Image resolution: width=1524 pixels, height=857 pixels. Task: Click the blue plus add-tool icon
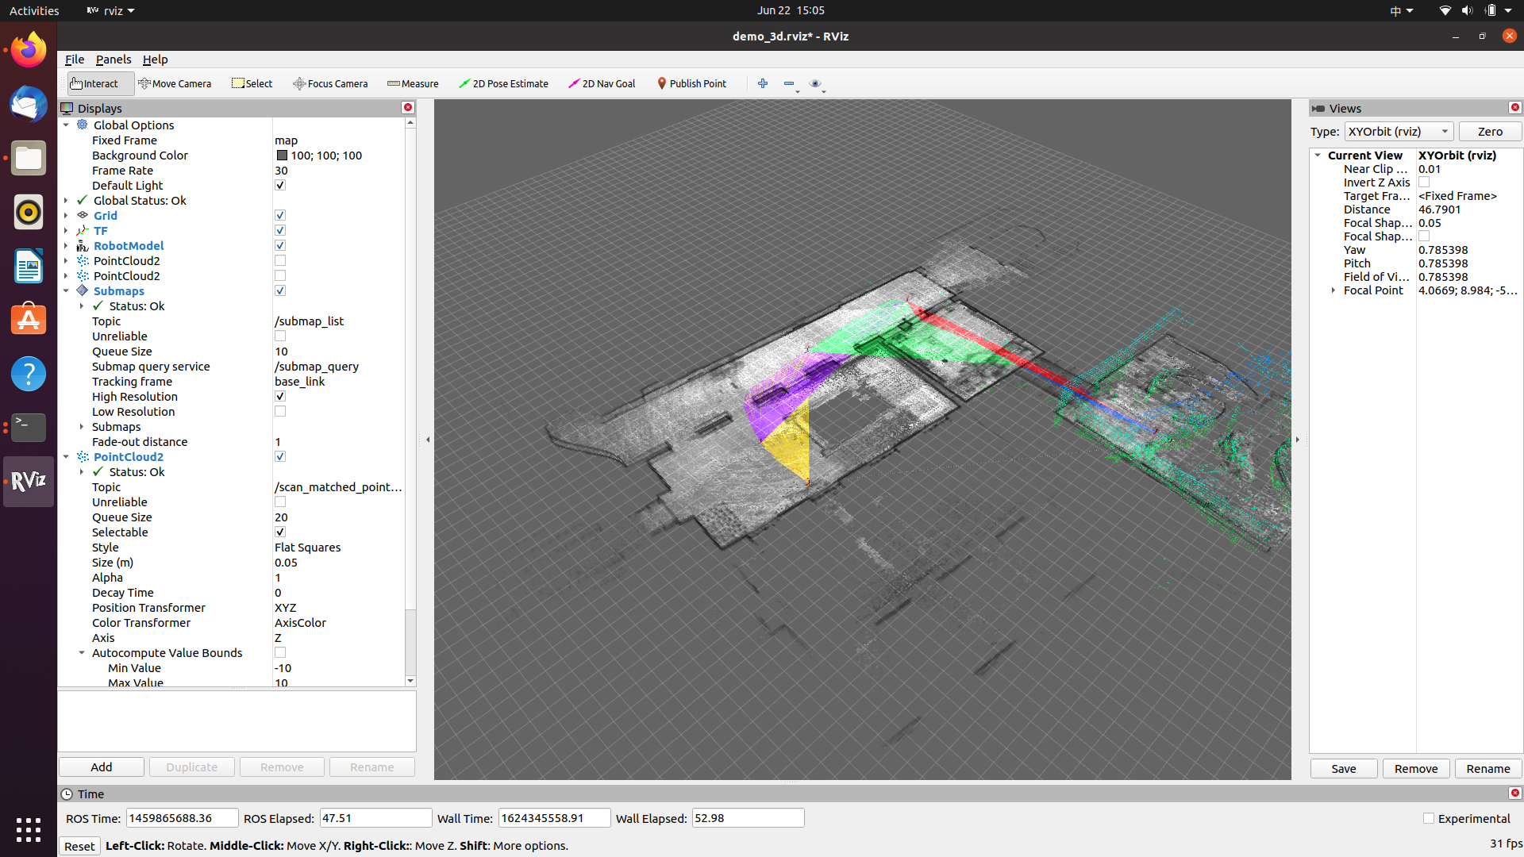pos(763,83)
